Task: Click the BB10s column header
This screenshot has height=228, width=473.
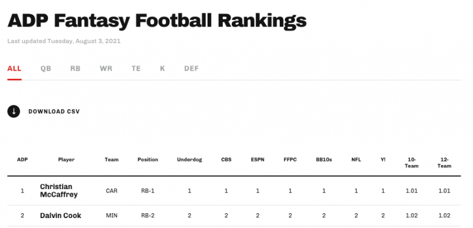Action: coord(324,160)
